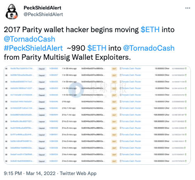Open the PeckShieldAlert profile avatar
The width and height of the screenshot is (195, 180).
[x=12, y=12]
